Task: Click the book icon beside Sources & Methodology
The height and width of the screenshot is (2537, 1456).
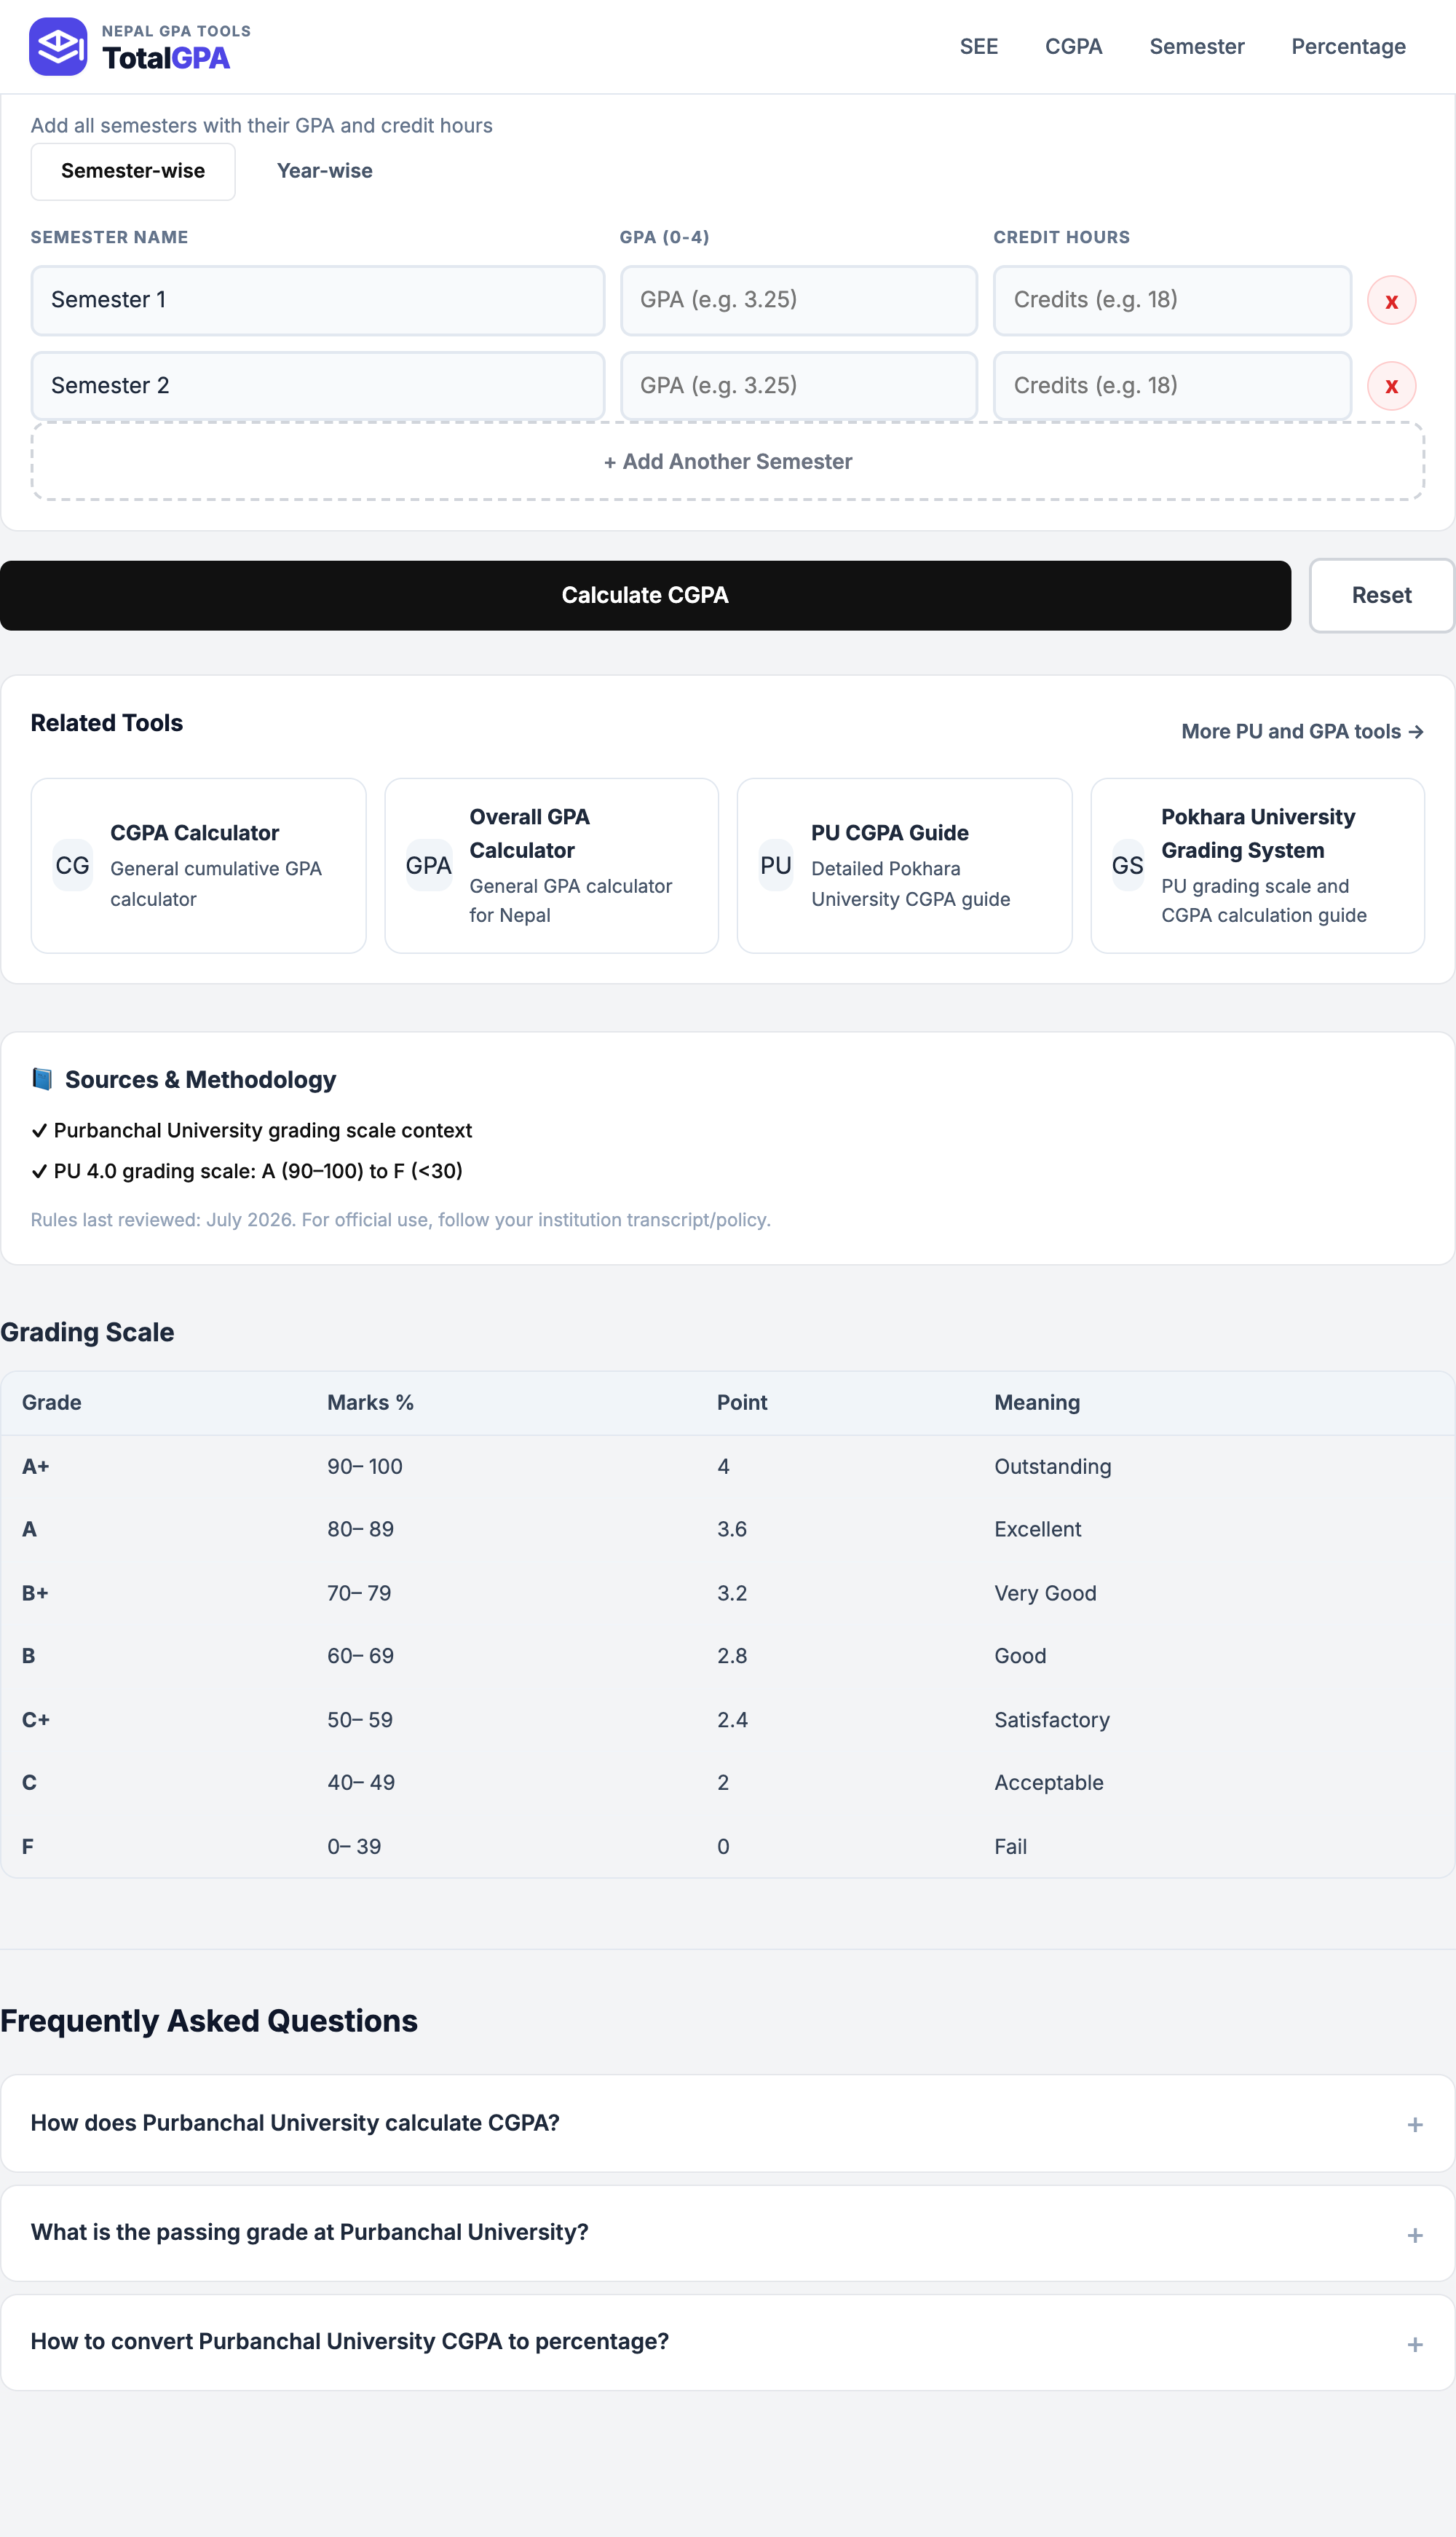Action: click(x=42, y=1079)
